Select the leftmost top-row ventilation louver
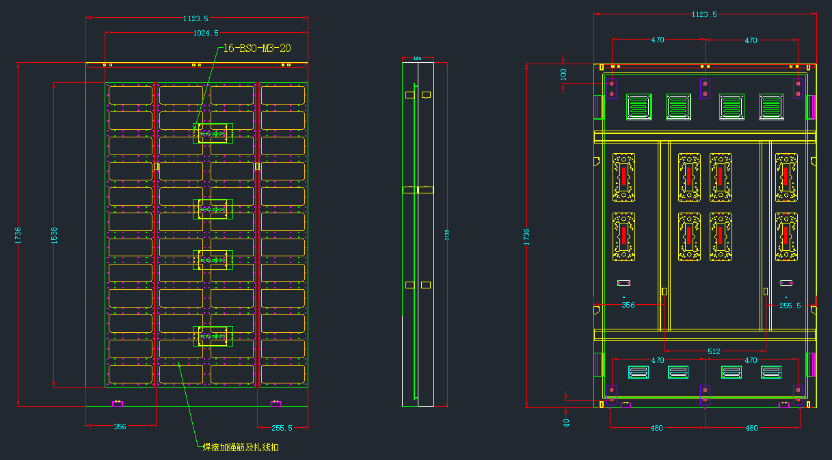832x460 pixels. click(x=639, y=107)
